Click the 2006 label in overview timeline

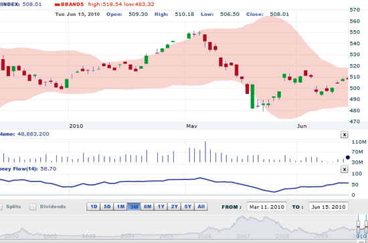click(205, 236)
